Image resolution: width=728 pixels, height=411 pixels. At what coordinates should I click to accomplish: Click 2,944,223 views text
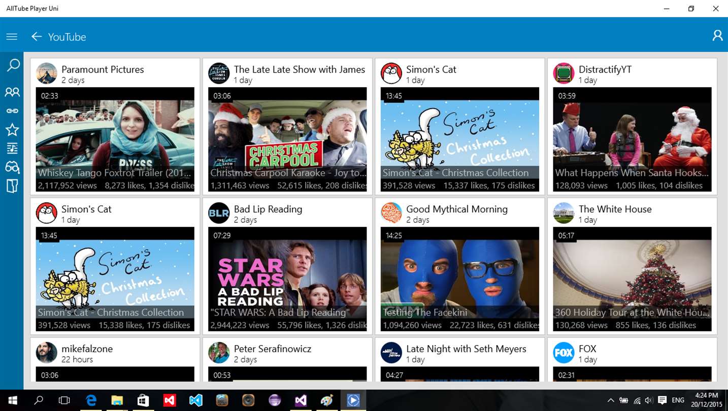[240, 325]
